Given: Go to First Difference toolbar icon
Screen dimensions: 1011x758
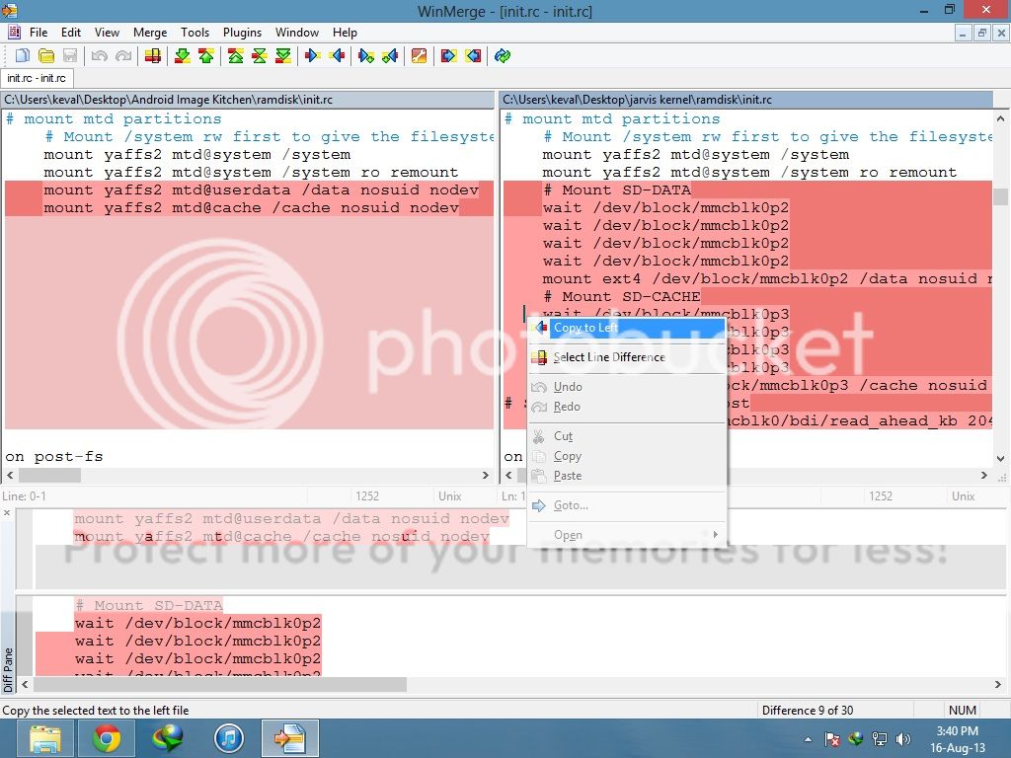Looking at the screenshot, I should tap(236, 56).
